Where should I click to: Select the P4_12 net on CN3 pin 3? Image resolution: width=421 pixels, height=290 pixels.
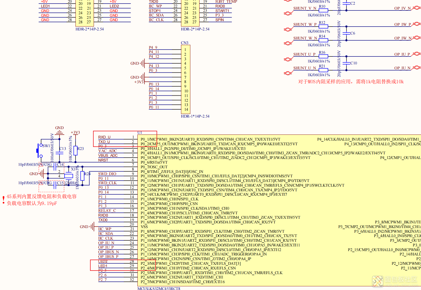tap(154, 56)
